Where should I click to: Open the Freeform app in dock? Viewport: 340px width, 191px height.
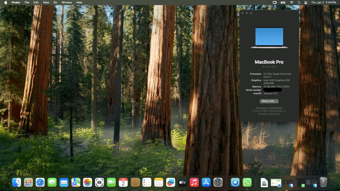[171, 182]
